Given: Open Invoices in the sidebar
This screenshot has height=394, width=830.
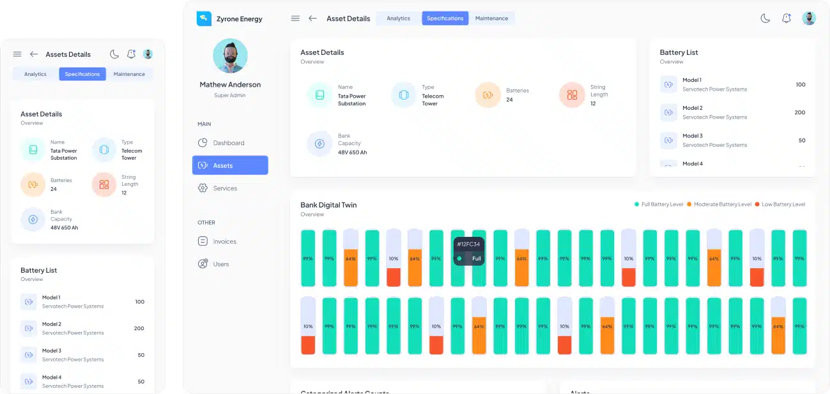Looking at the screenshot, I should click(224, 241).
